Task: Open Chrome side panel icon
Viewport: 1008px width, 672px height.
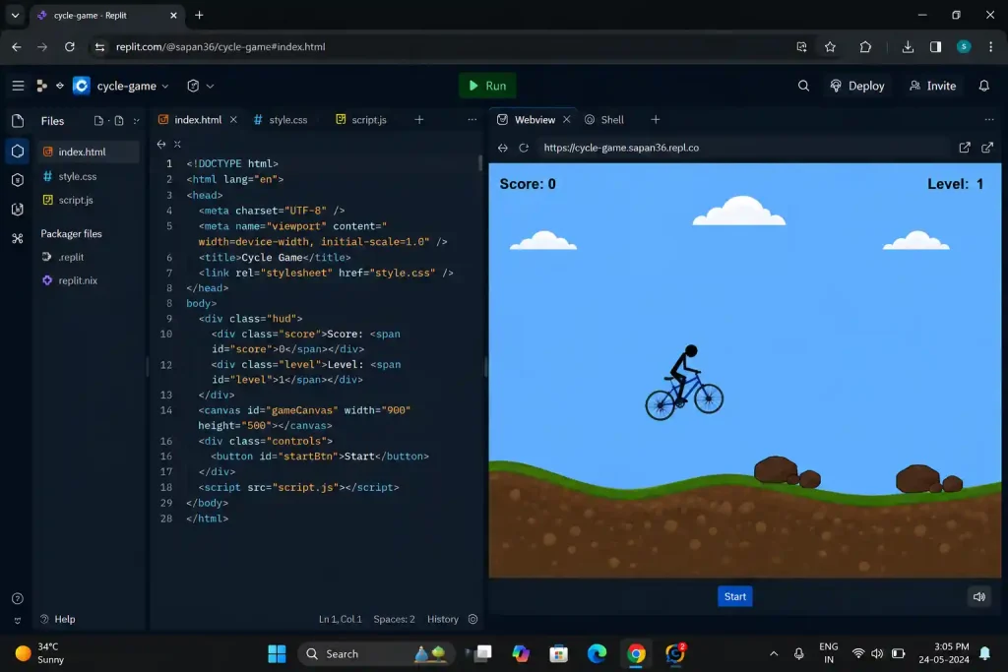Action: tap(935, 47)
